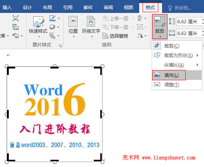Click the group objects icon
The height and width of the screenshot is (167, 204).
point(140,27)
